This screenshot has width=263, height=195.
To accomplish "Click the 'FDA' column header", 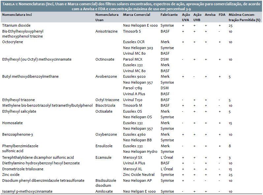I will pyautogui.click(x=222, y=15).
